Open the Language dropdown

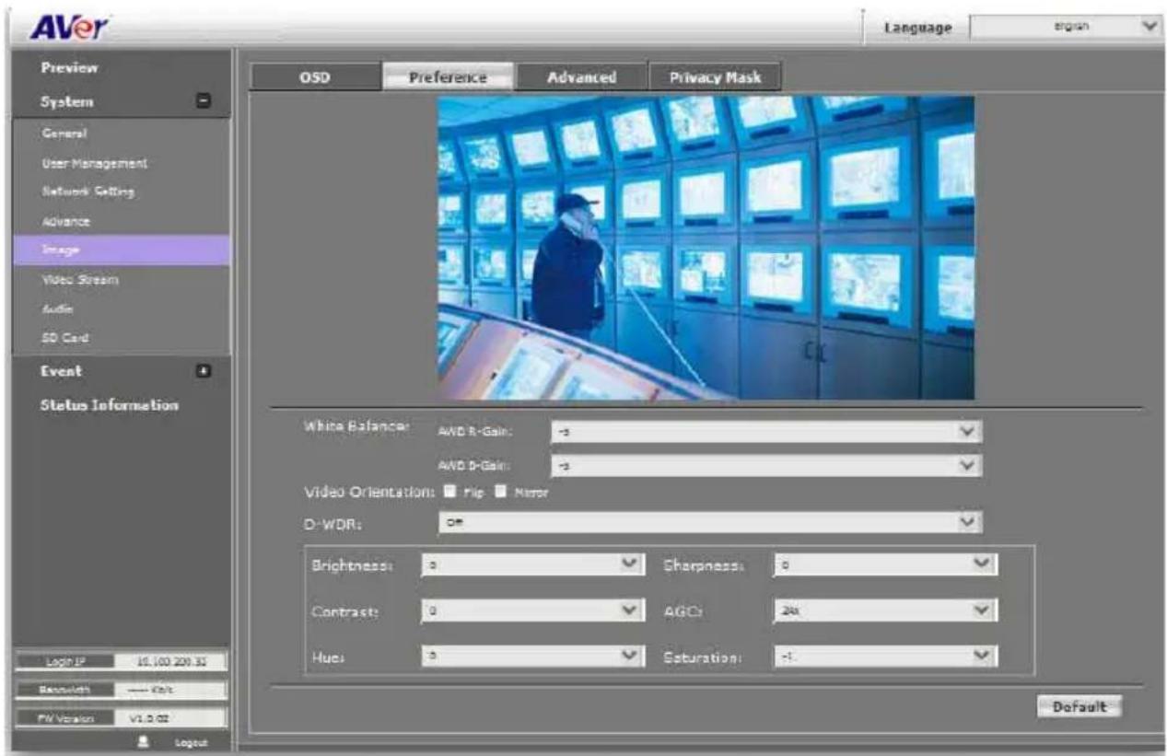pyautogui.click(x=1065, y=28)
